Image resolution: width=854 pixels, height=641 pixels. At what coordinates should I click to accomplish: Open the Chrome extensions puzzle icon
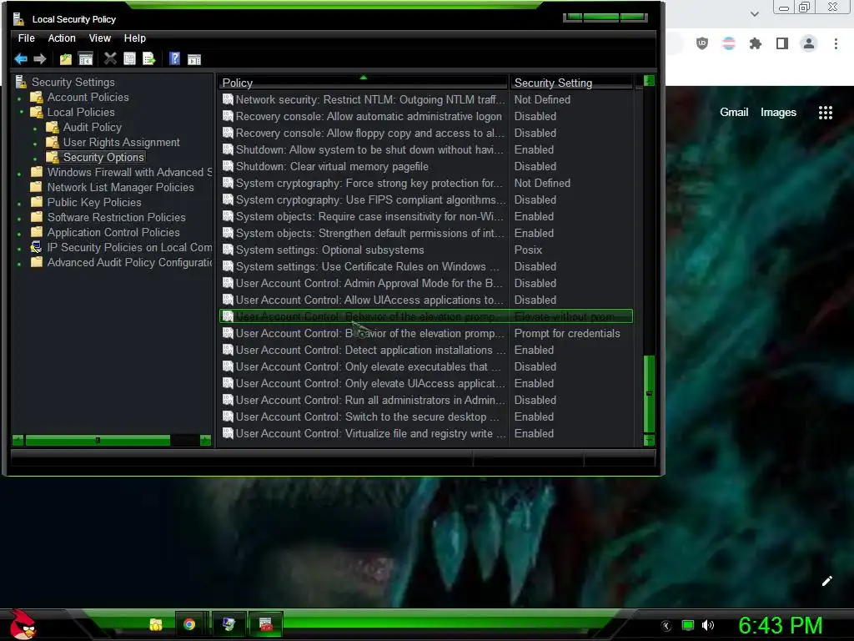tap(756, 43)
